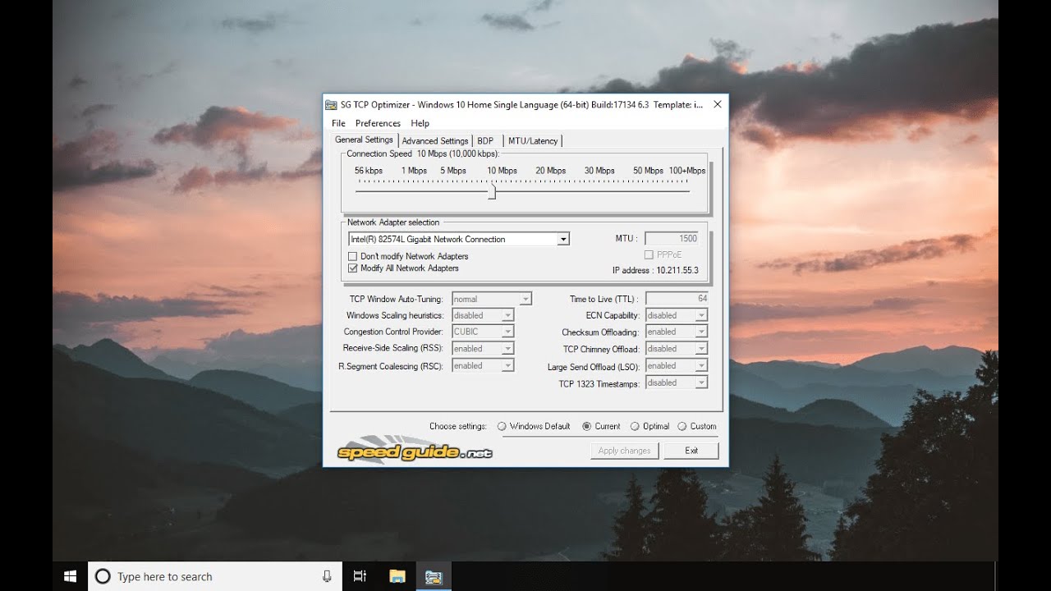Switch to the BDP tab
The image size is (1051, 591).
tap(485, 141)
